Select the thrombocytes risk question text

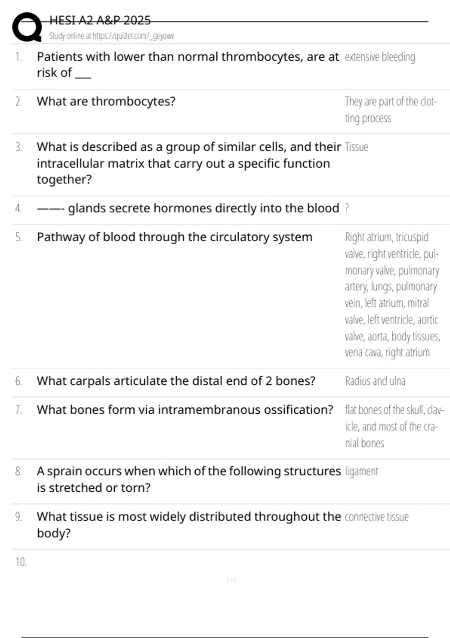pyautogui.click(x=187, y=64)
